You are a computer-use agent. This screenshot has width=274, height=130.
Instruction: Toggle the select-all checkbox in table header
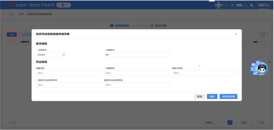point(13,42)
